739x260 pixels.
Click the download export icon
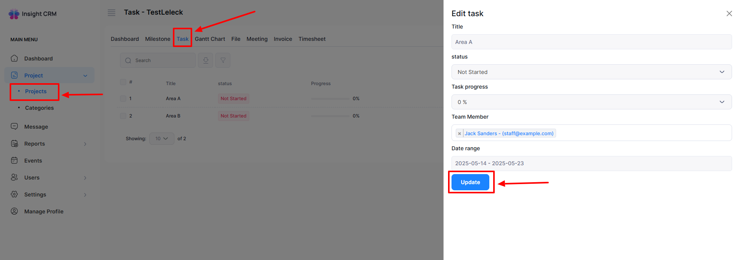pyautogui.click(x=206, y=60)
